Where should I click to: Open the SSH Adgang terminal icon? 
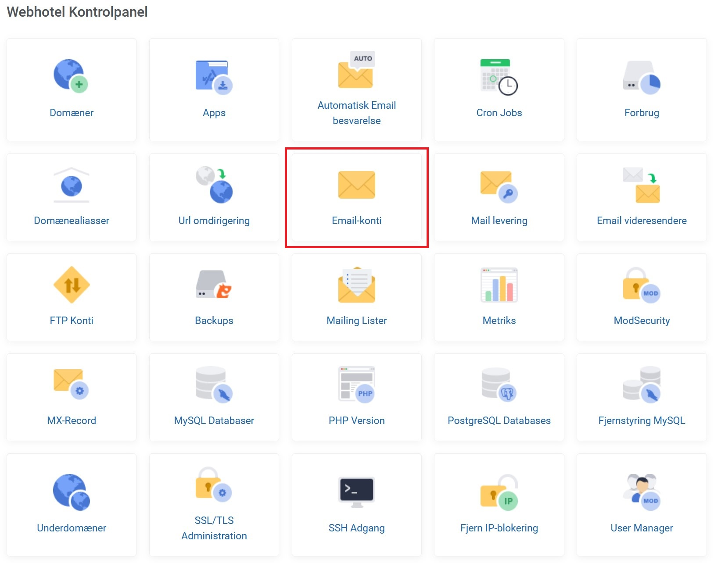point(356,491)
